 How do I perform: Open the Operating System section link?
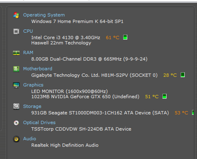tap(44, 15)
